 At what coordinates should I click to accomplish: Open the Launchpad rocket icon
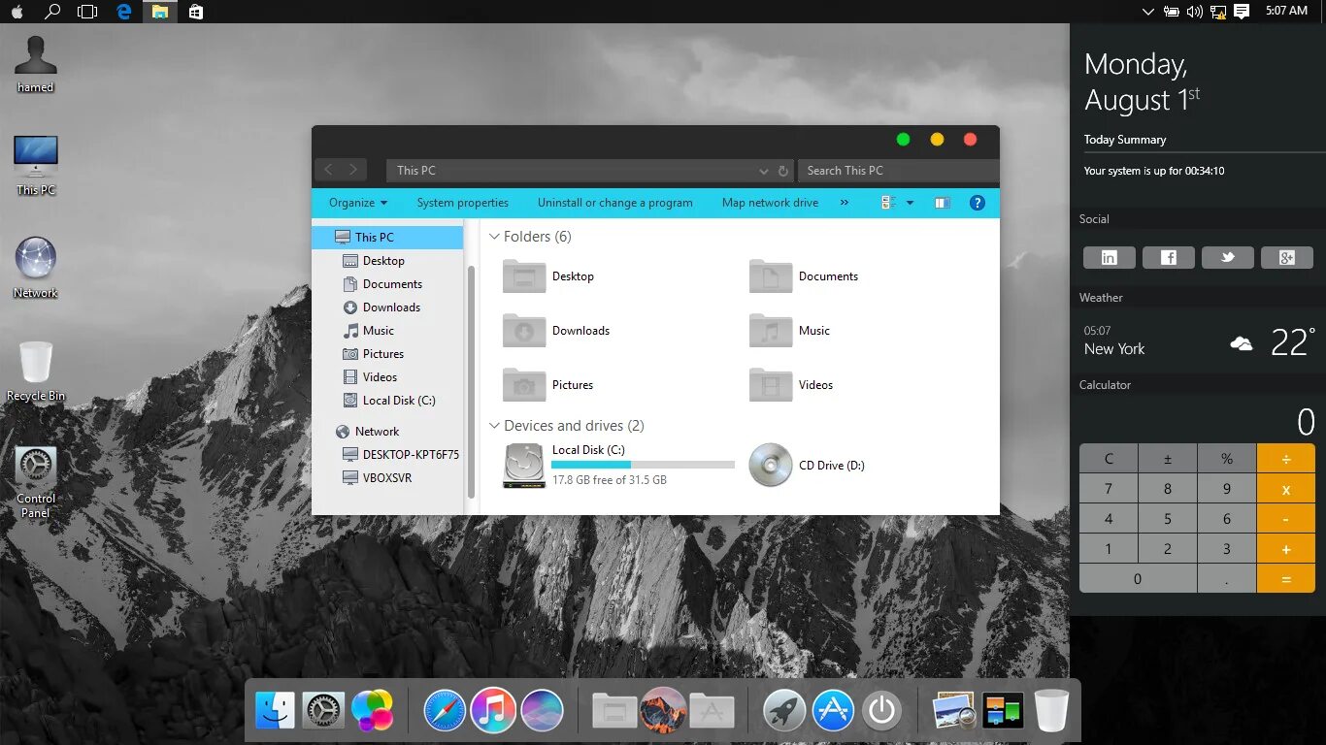pos(784,711)
